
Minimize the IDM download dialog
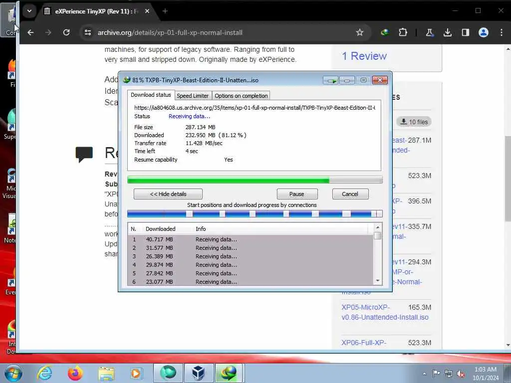[347, 80]
